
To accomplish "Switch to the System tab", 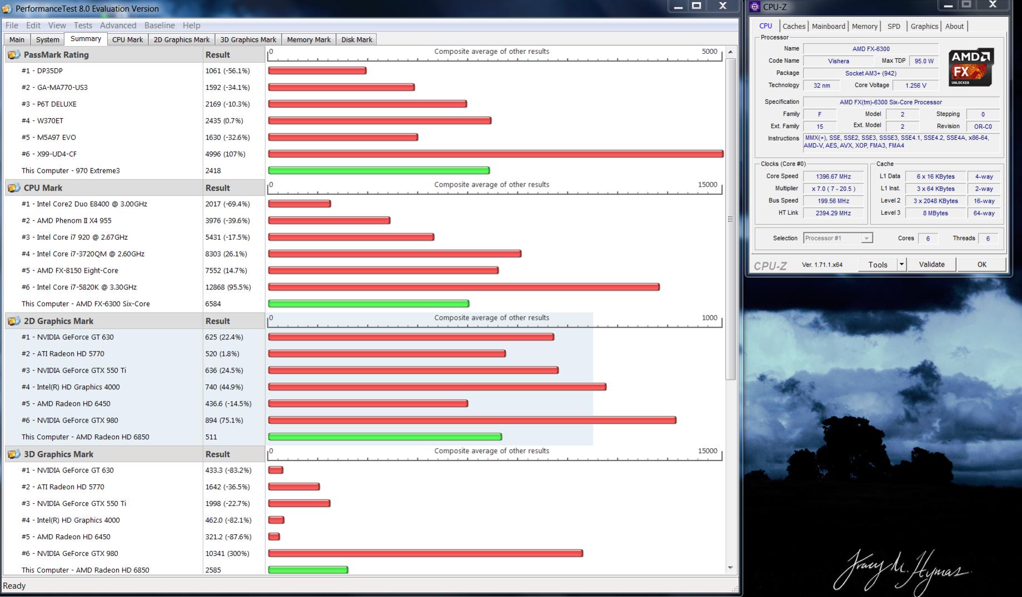I will pyautogui.click(x=47, y=39).
